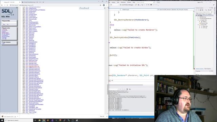The image size is (217, 122).
Task: Expand the Feedback dropdown arrow
Action: click(105, 8)
